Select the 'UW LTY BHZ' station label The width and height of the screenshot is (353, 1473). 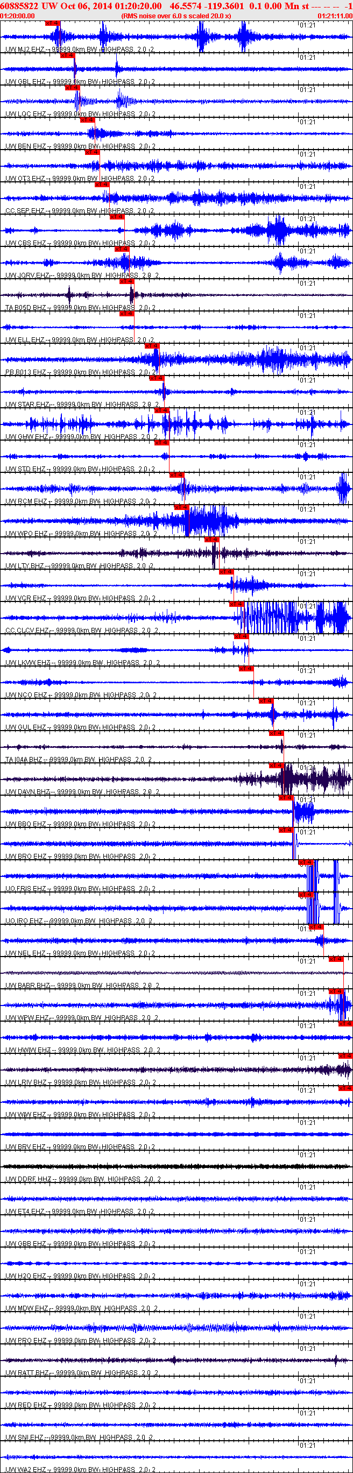point(25,566)
